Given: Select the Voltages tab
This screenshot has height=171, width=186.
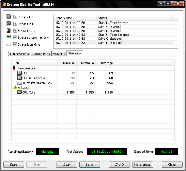Looking at the screenshot, I should (59, 54).
